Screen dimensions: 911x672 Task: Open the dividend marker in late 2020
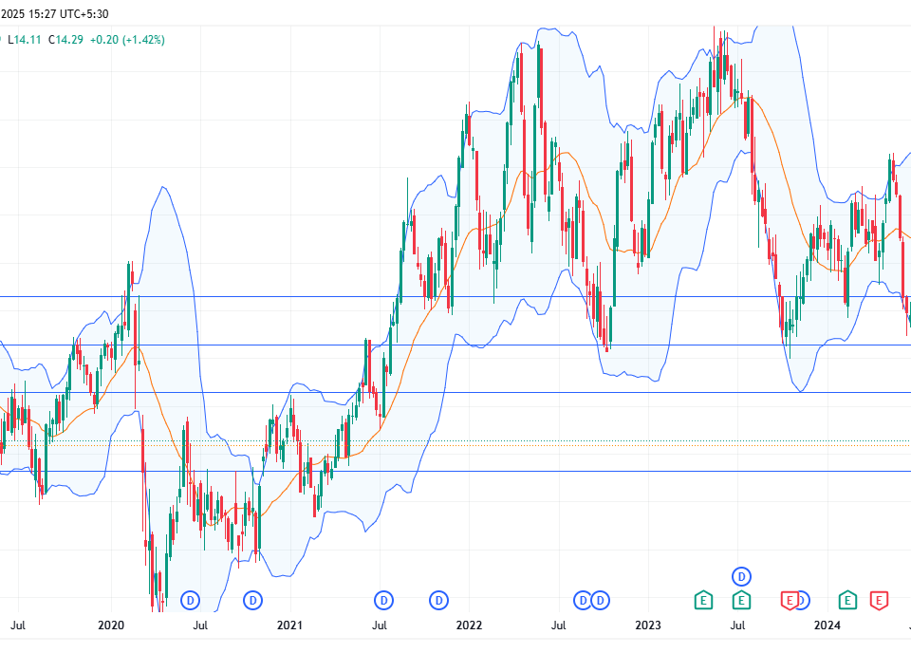click(252, 600)
